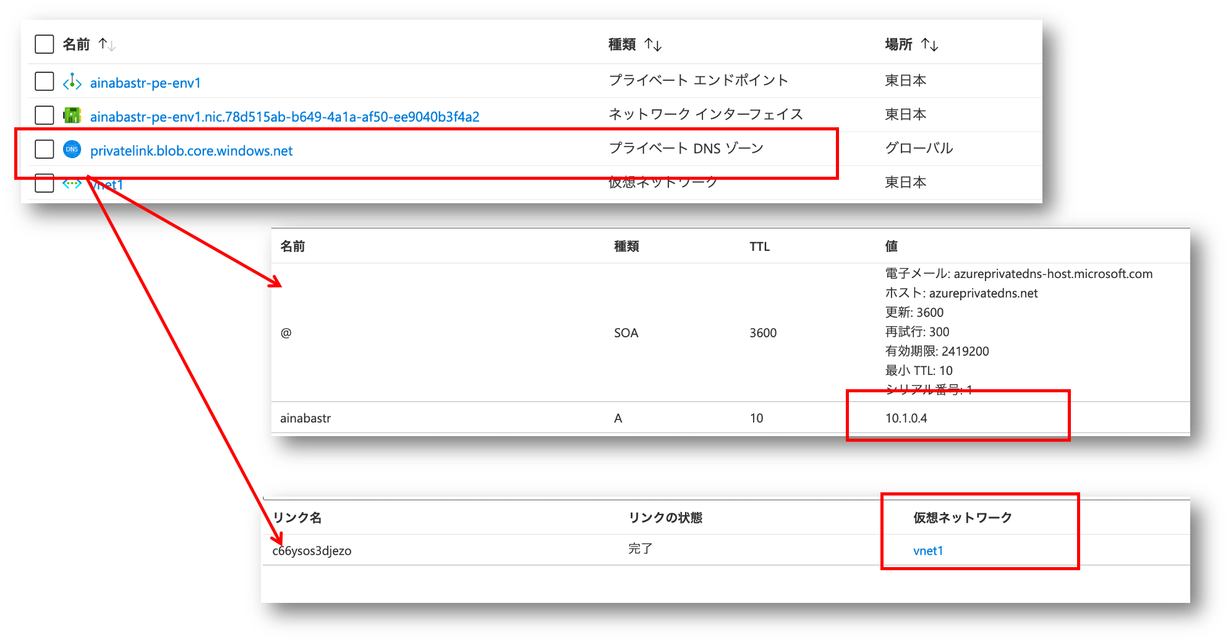
Task: Click the プライベート エンドポイント type cell
Action: (699, 80)
